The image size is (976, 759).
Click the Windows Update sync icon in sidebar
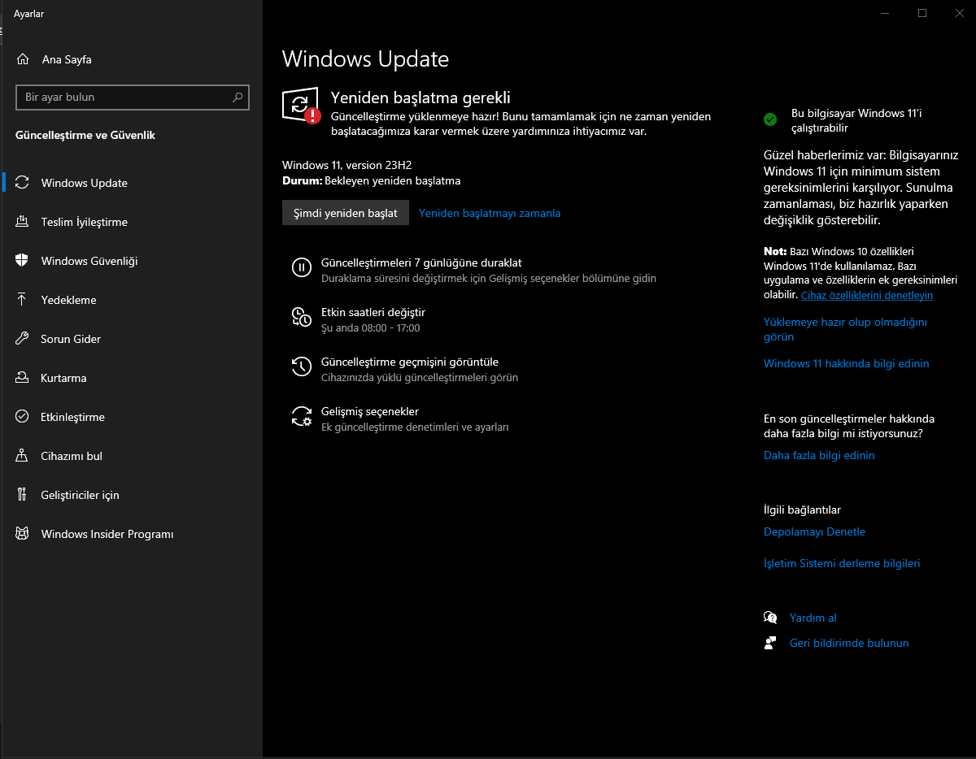23,183
